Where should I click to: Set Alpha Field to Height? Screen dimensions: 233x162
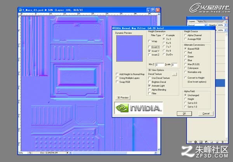point(185,99)
